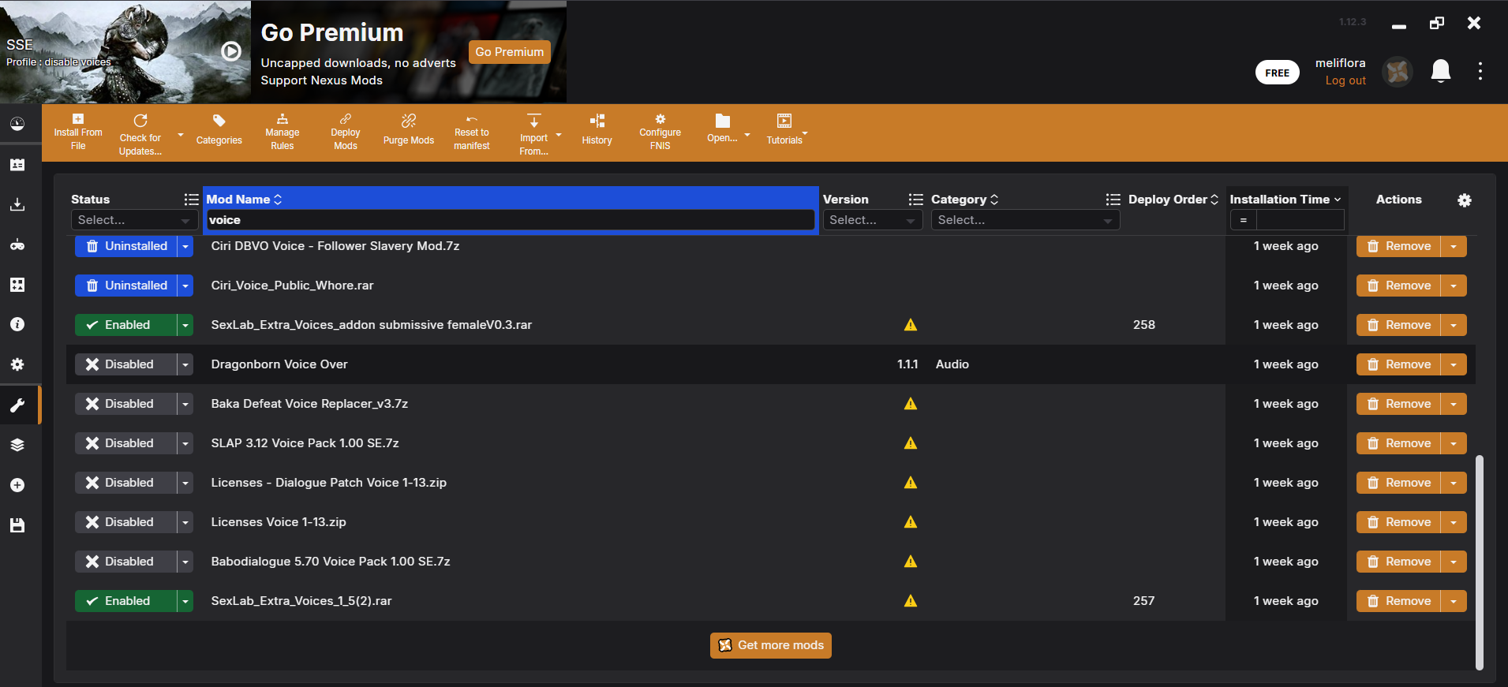Screen dimensions: 1508x687
Task: Disable SexLab_Extra_Voices_1_5(2).rar mod
Action: 125,601
